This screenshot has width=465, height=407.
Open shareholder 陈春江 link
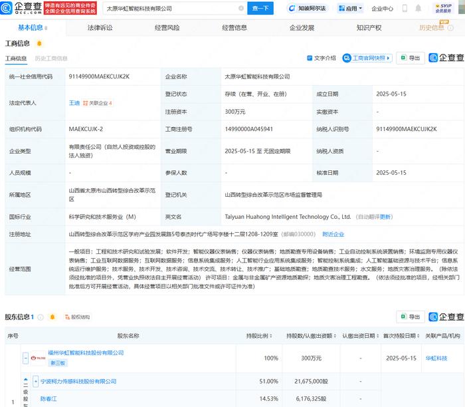point(48,399)
